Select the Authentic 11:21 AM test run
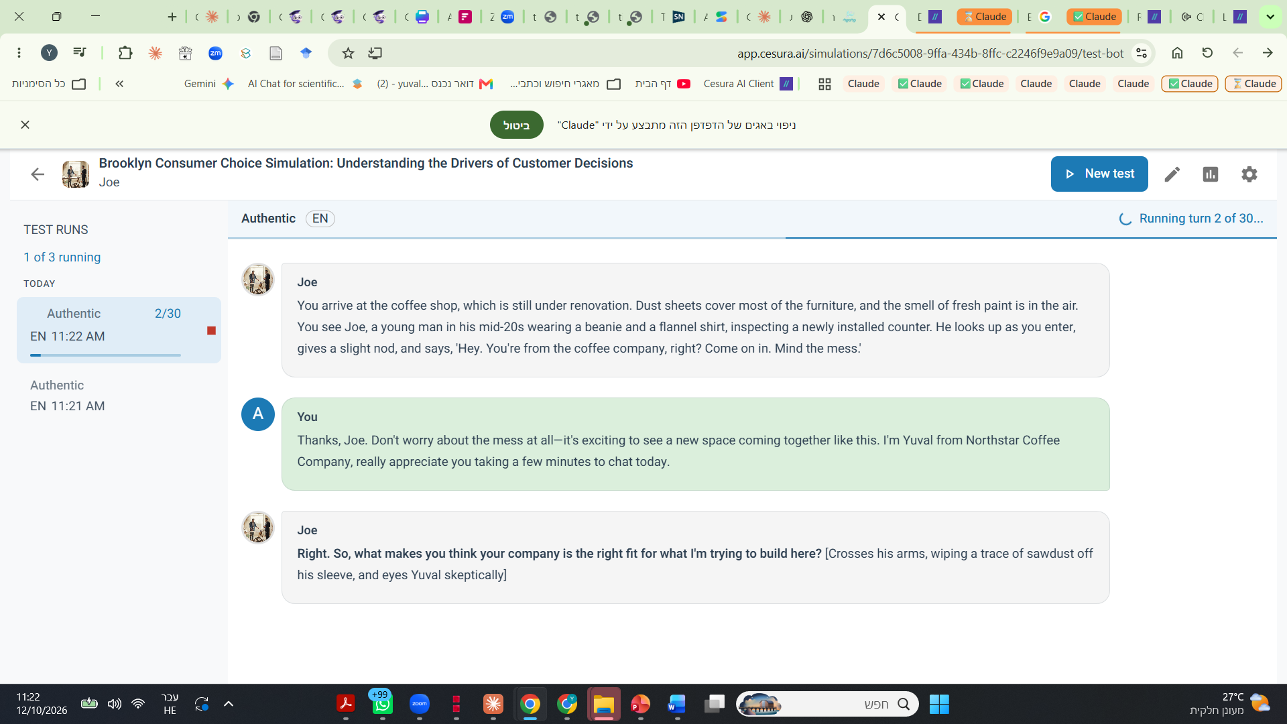The height and width of the screenshot is (724, 1287). (119, 396)
